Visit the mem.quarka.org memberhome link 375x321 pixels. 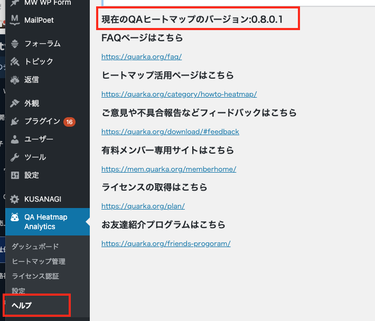pos(169,169)
